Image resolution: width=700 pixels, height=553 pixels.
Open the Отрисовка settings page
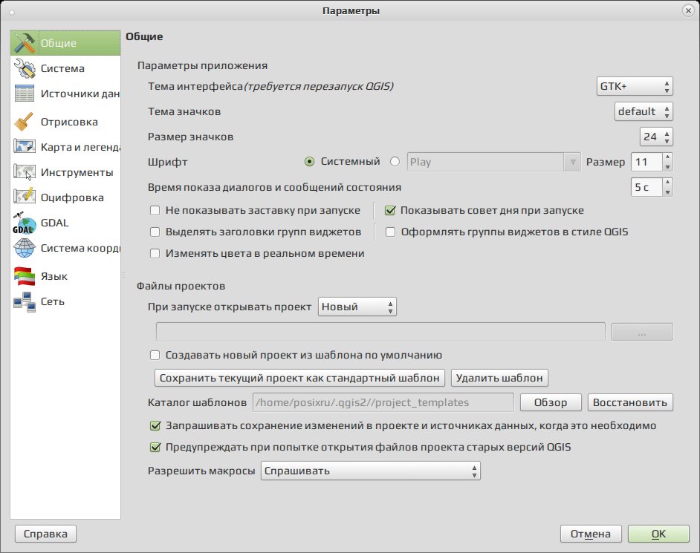click(65, 122)
